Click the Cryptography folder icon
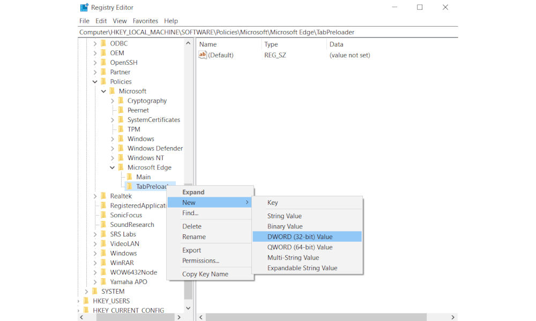This screenshot has height=321, width=536. point(121,101)
